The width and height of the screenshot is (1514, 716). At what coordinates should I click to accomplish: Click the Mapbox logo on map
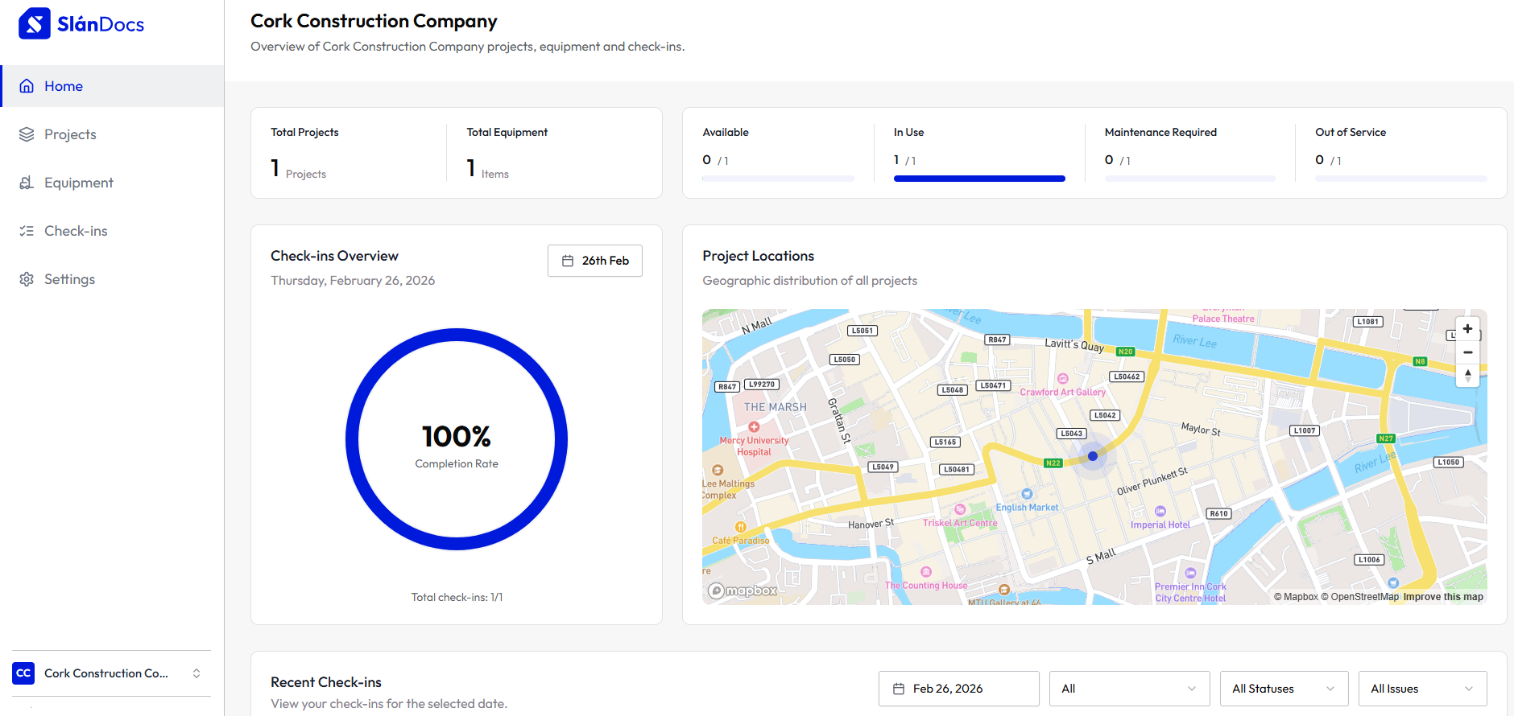743,591
